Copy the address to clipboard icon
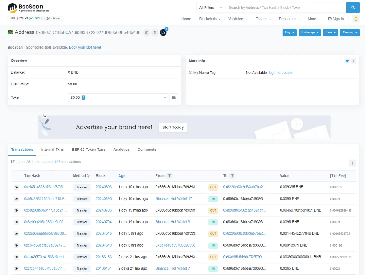365x275 pixels. [147, 32]
